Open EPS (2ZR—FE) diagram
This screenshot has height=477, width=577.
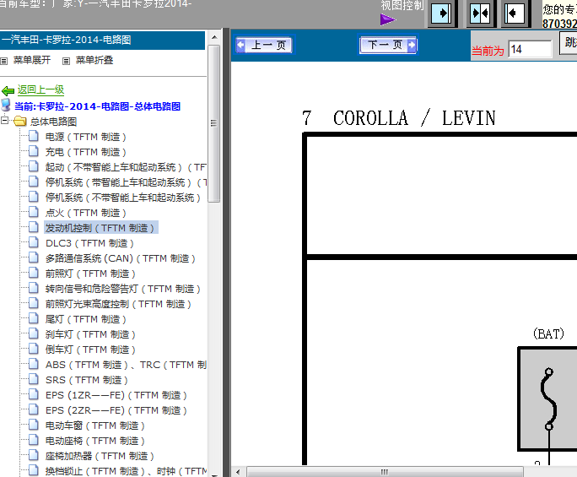(x=116, y=410)
